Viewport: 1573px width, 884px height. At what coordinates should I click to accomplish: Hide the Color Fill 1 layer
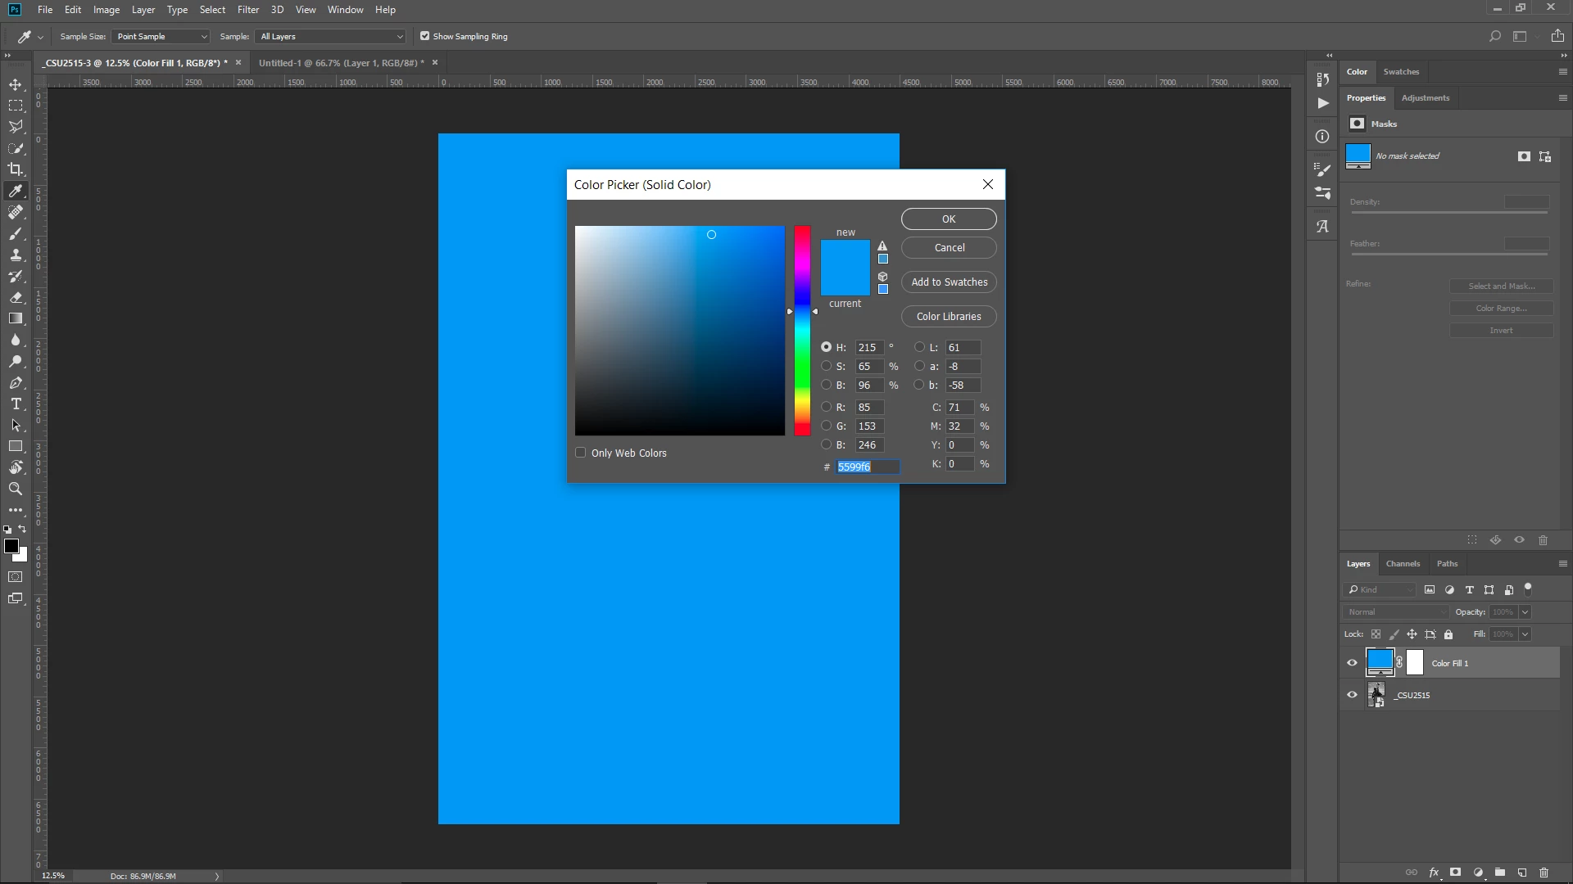pyautogui.click(x=1353, y=663)
